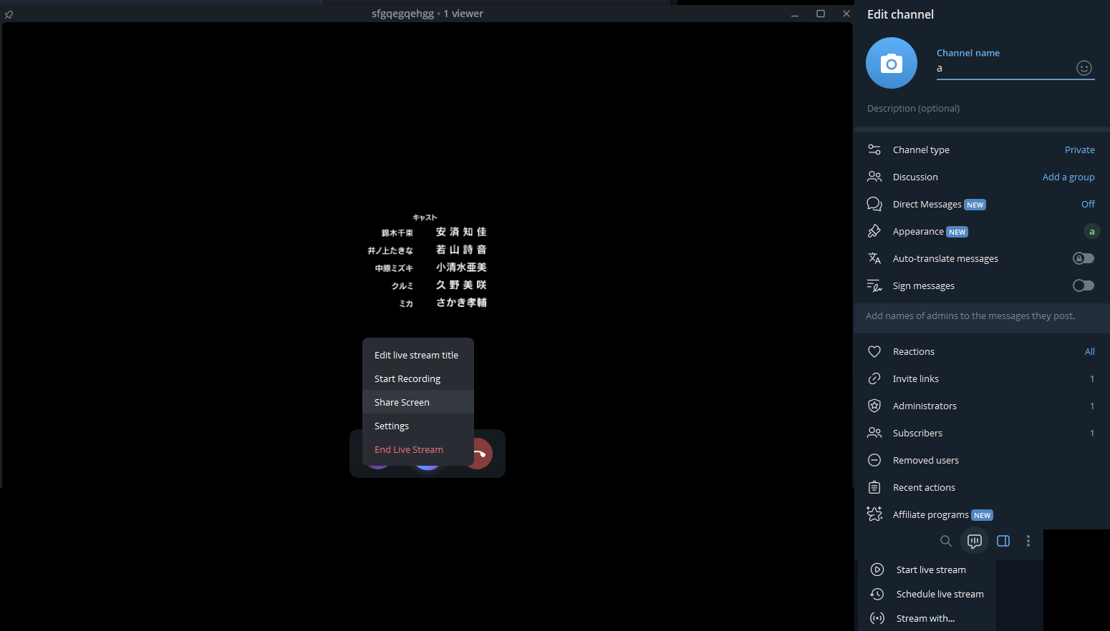Image resolution: width=1110 pixels, height=631 pixels.
Task: Click the 'Edit channel' heading
Action: pos(900,14)
